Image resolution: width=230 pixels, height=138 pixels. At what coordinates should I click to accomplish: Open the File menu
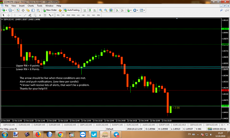[x=7, y=6]
